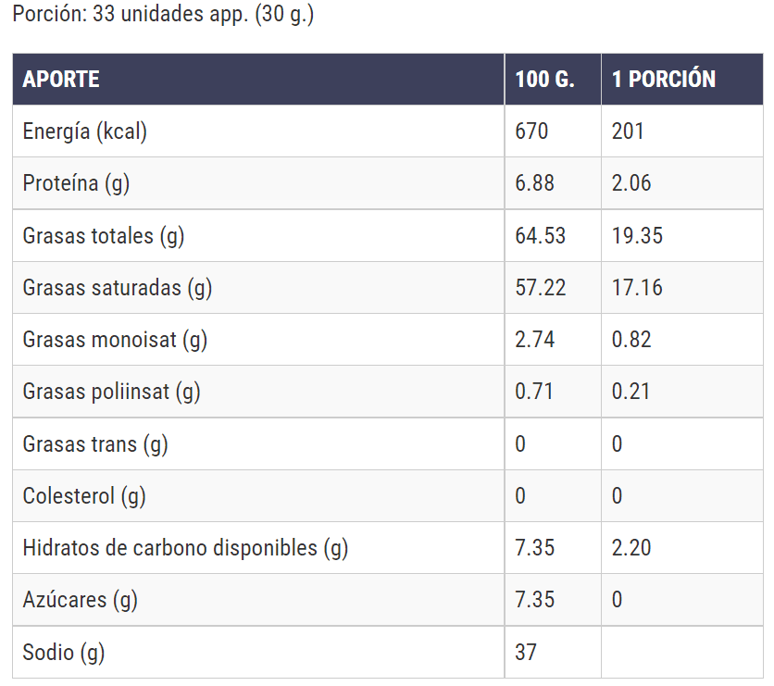774x686 pixels.
Task: Click the 670 energy value
Action: tap(531, 131)
